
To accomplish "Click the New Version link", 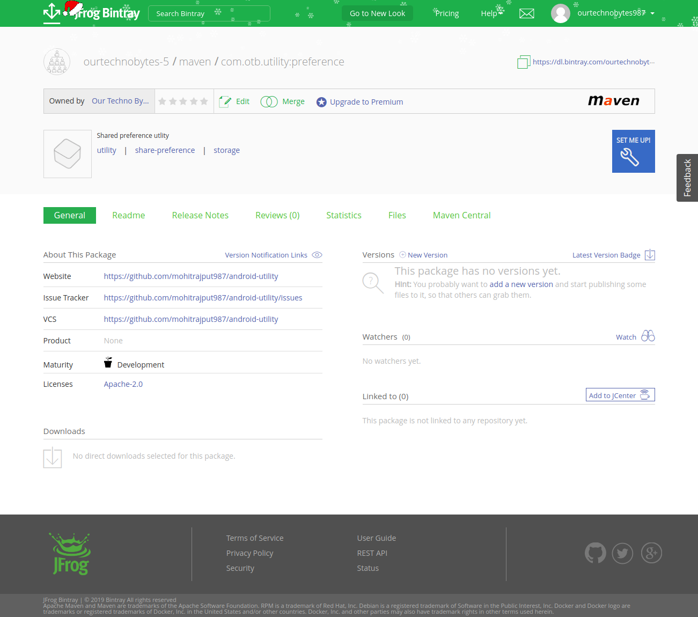I will point(428,255).
